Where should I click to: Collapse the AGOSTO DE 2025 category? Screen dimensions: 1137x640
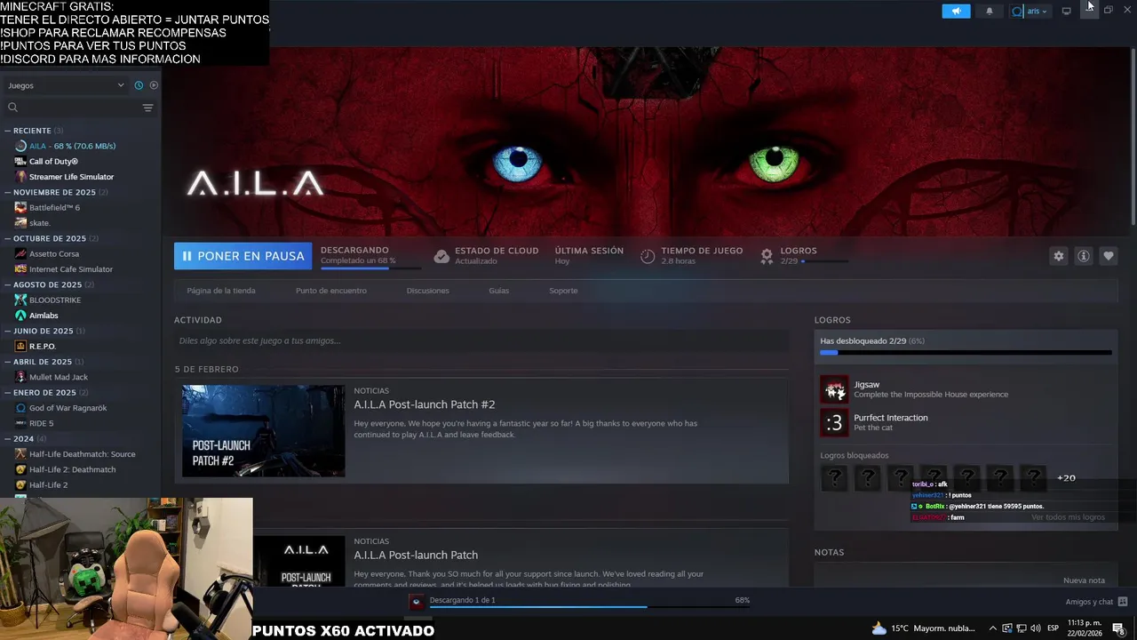49,284
